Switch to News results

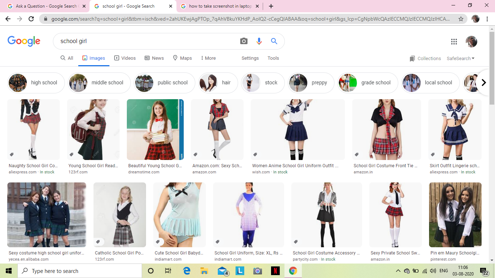point(154,58)
